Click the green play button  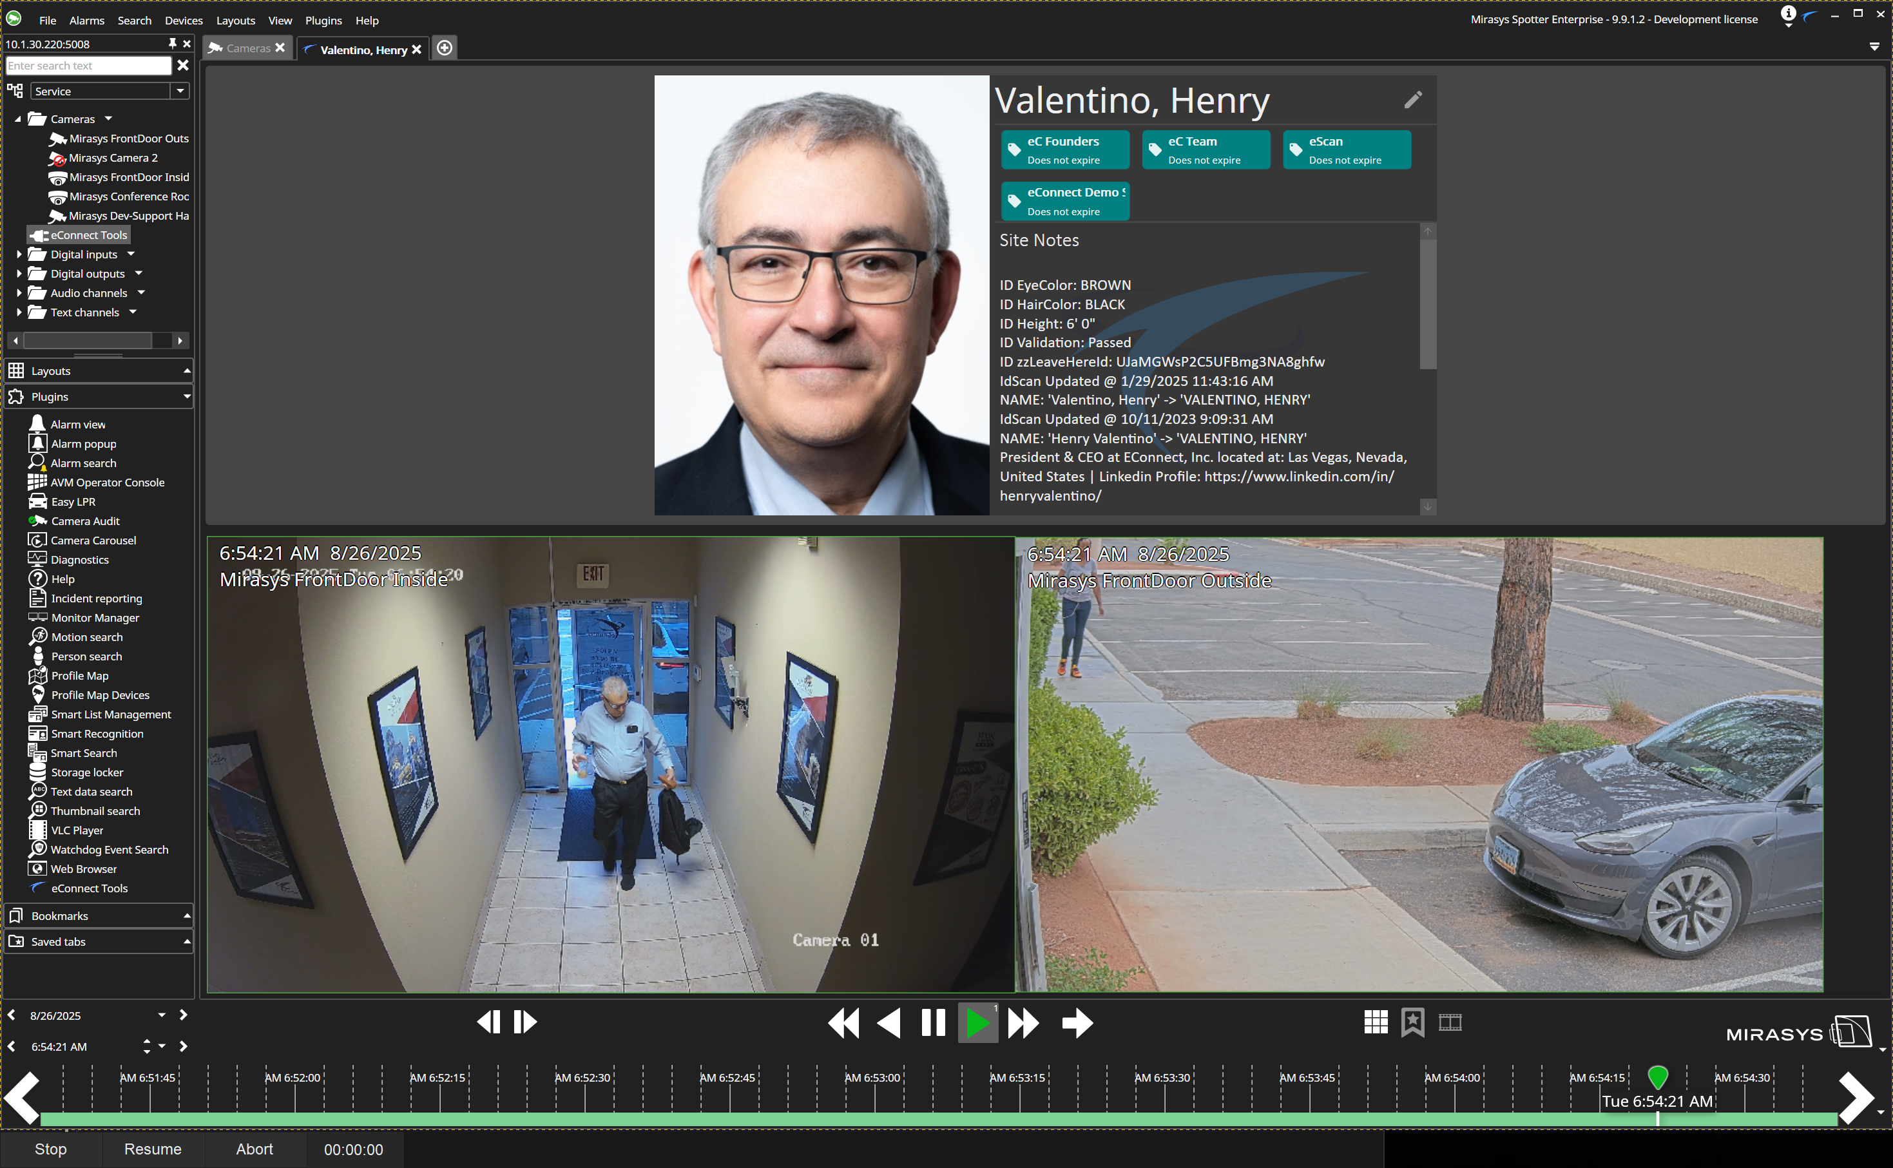(977, 1023)
